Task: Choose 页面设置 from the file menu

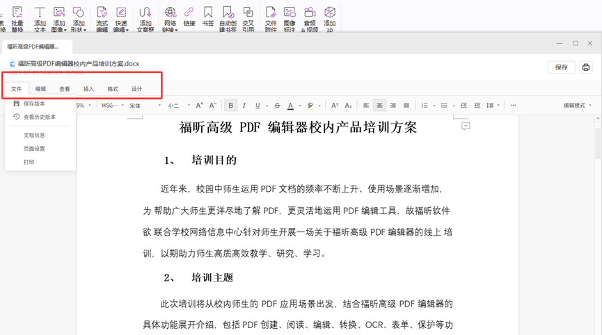Action: coord(34,149)
